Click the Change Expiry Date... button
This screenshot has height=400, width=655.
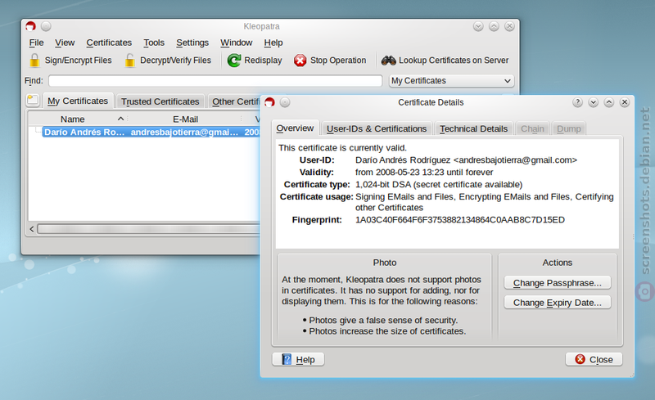tap(558, 303)
